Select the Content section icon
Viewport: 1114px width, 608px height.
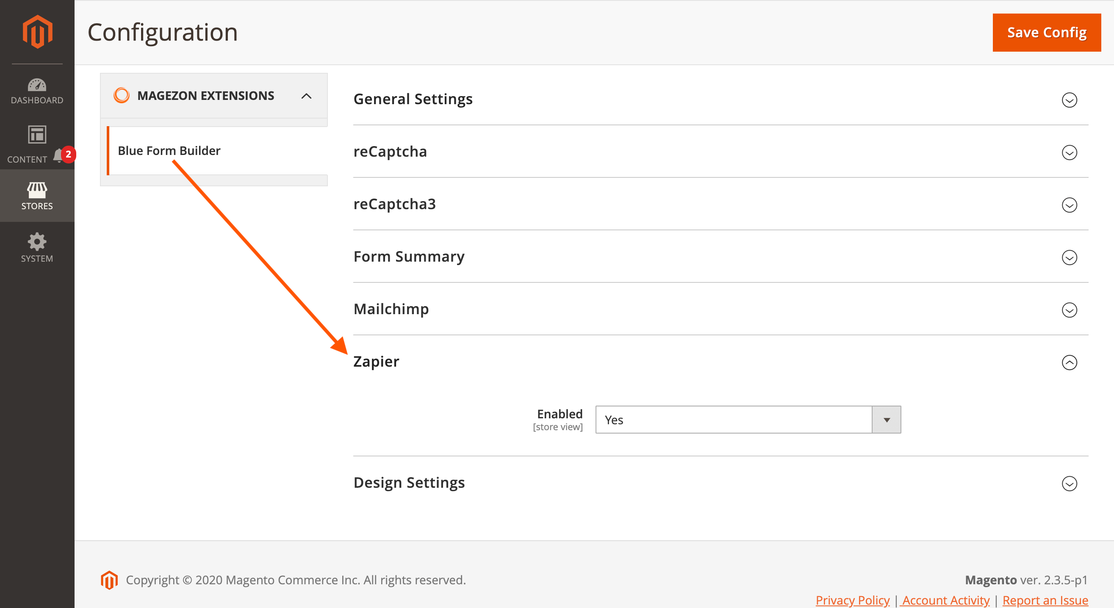(37, 143)
